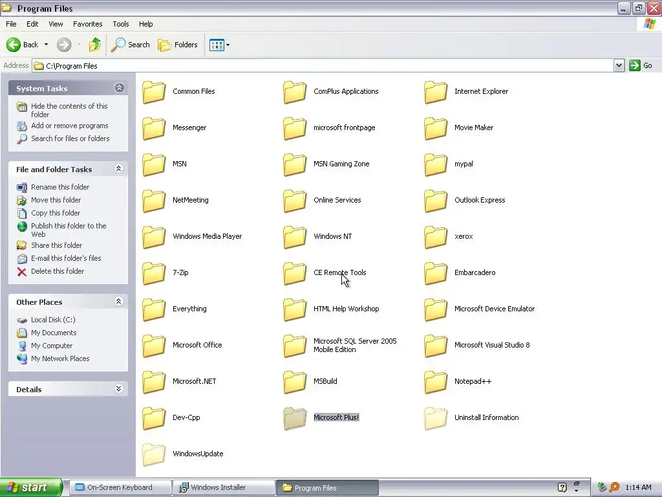Select the MSN Gaming Zone folder icon

295,164
